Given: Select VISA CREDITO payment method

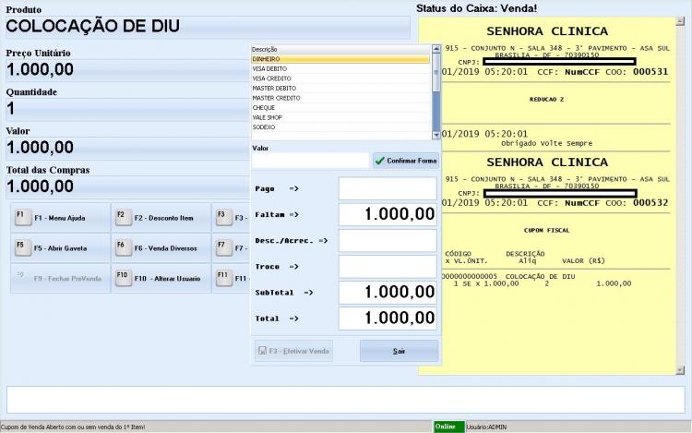Looking at the screenshot, I should [340, 78].
